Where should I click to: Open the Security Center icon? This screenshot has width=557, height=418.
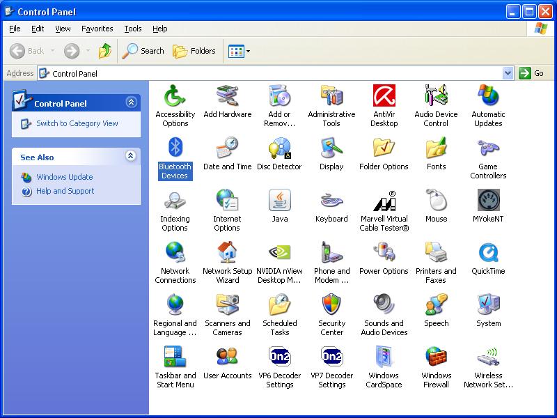click(x=331, y=304)
